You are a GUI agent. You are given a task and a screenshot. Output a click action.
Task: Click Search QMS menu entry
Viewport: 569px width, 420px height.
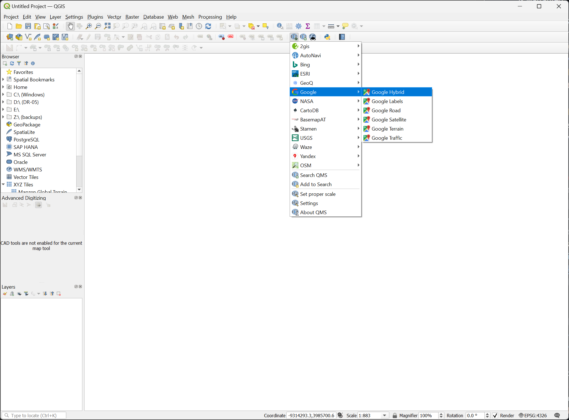326,175
